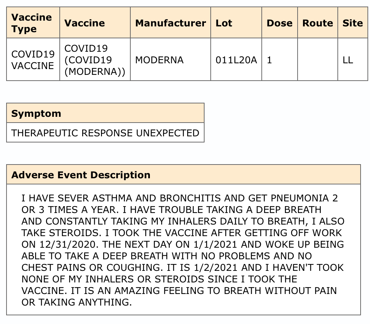Click the Symptom table header
This screenshot has width=370, height=324.
pyautogui.click(x=105, y=113)
